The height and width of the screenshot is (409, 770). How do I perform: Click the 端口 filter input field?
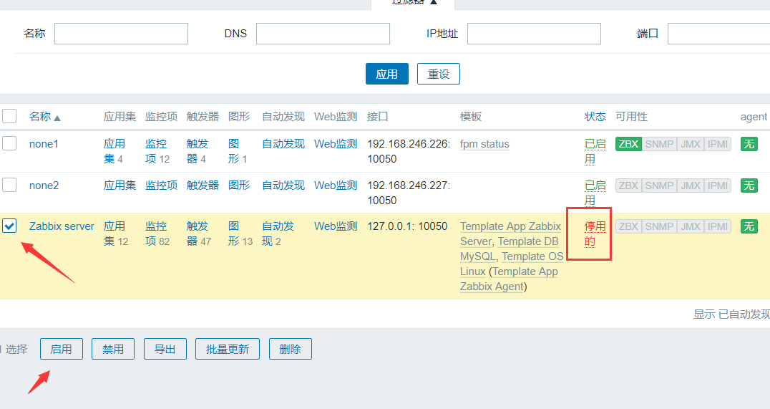(x=719, y=34)
